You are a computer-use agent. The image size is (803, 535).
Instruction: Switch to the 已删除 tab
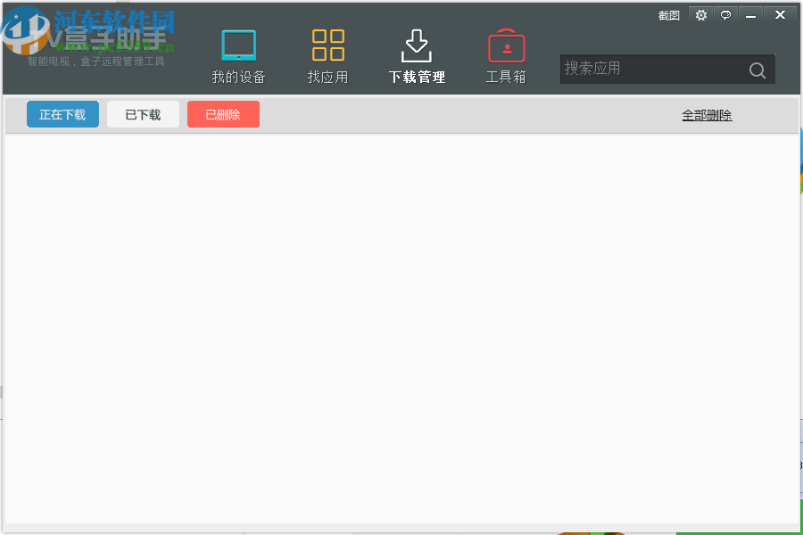click(x=222, y=113)
